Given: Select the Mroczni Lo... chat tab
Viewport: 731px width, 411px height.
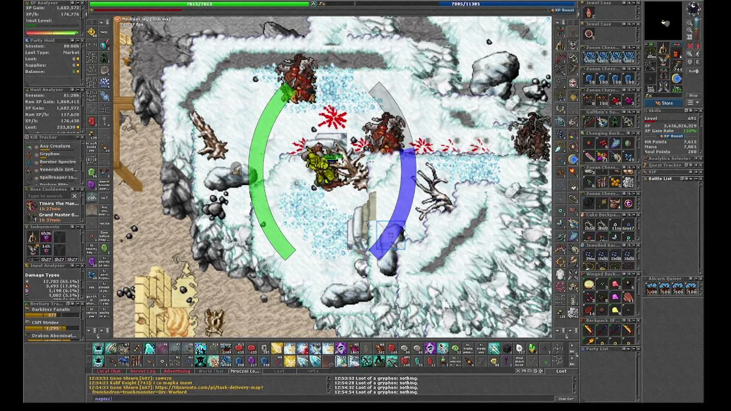Looking at the screenshot, I should 244,371.
